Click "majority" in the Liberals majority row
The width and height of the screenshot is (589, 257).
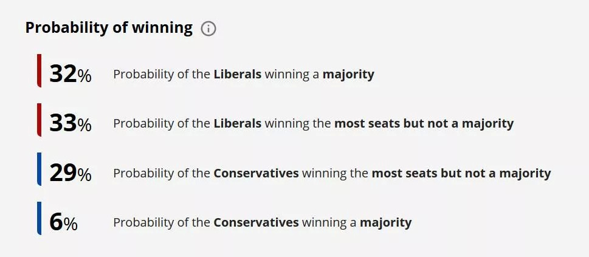point(348,74)
